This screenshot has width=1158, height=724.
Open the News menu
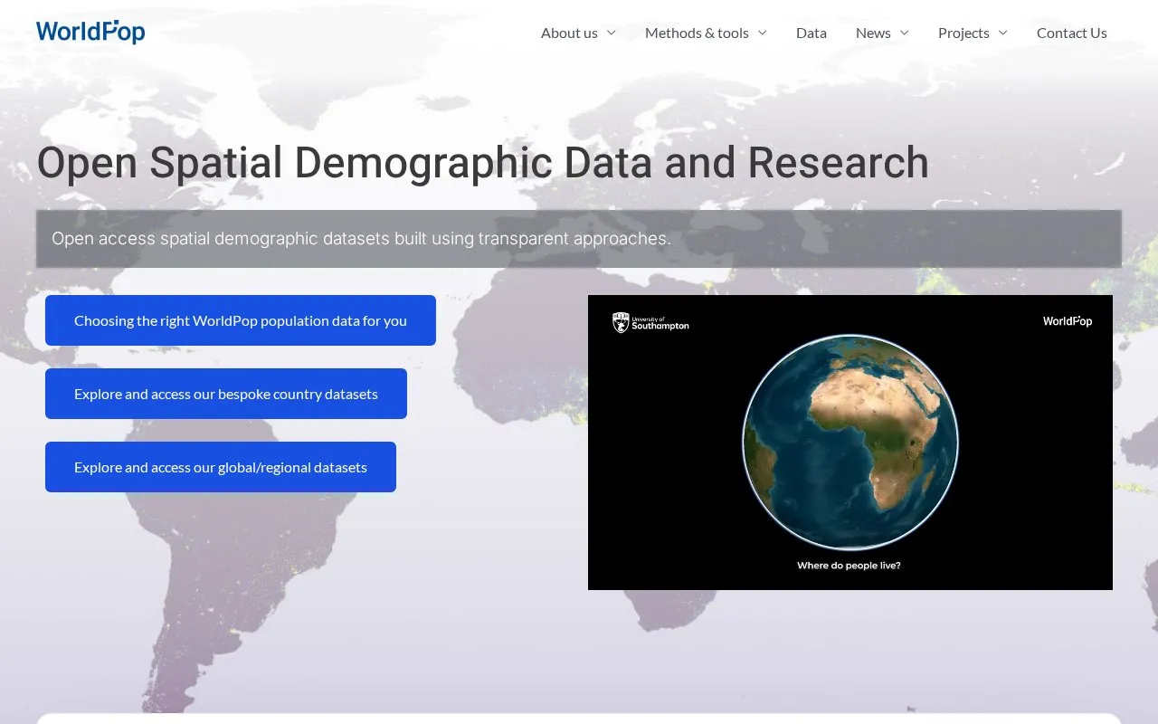(873, 33)
